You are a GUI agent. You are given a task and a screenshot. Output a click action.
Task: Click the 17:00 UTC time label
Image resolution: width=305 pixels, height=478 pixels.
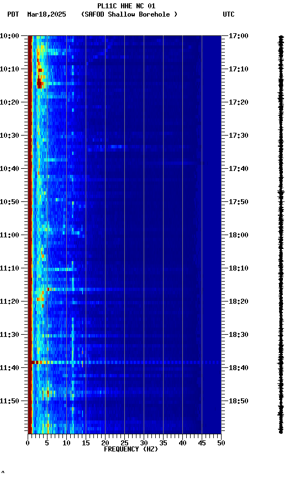239,36
